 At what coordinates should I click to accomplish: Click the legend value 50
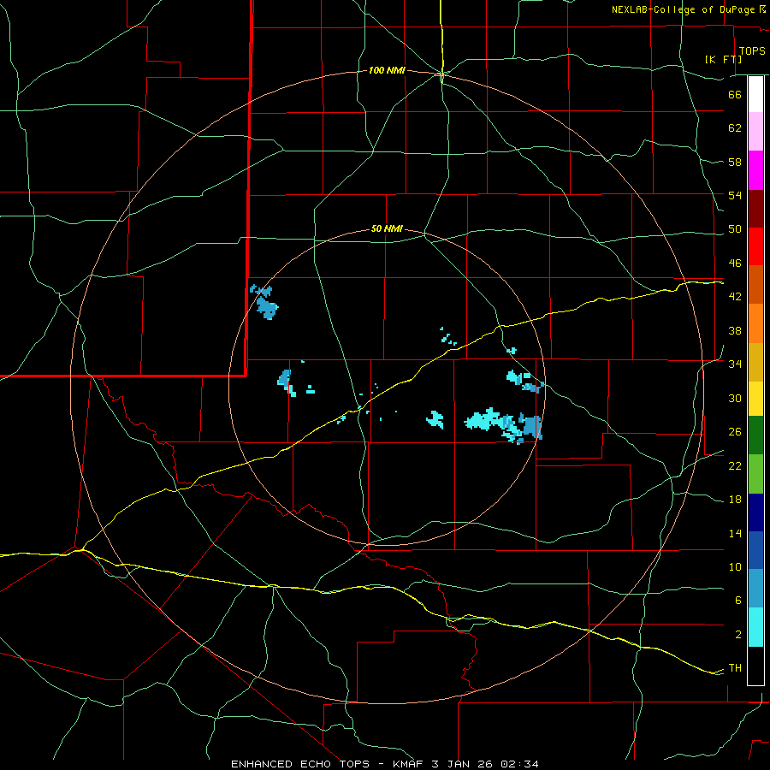click(x=735, y=229)
